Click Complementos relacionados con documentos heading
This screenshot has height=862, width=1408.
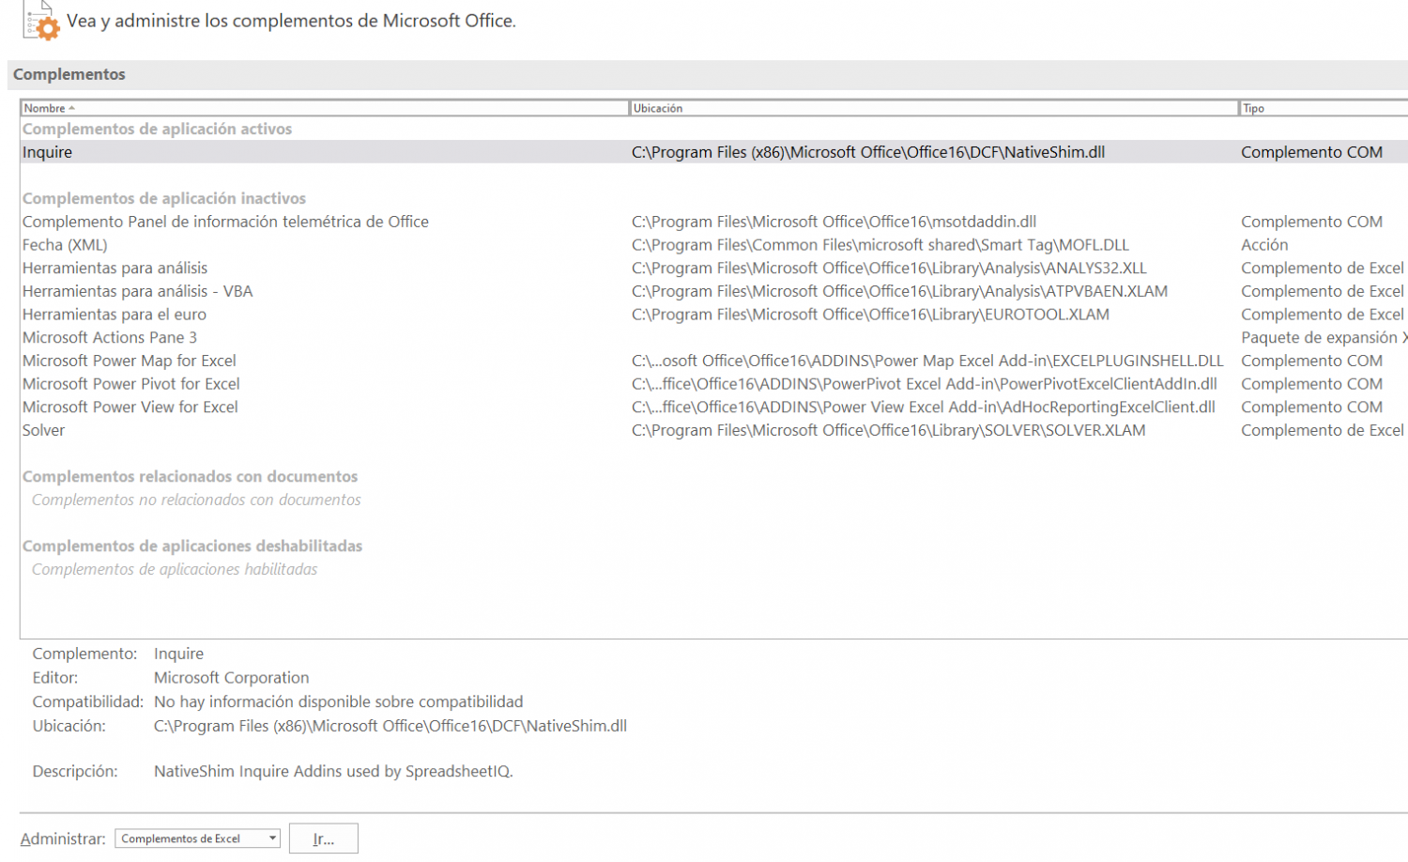[x=190, y=476]
